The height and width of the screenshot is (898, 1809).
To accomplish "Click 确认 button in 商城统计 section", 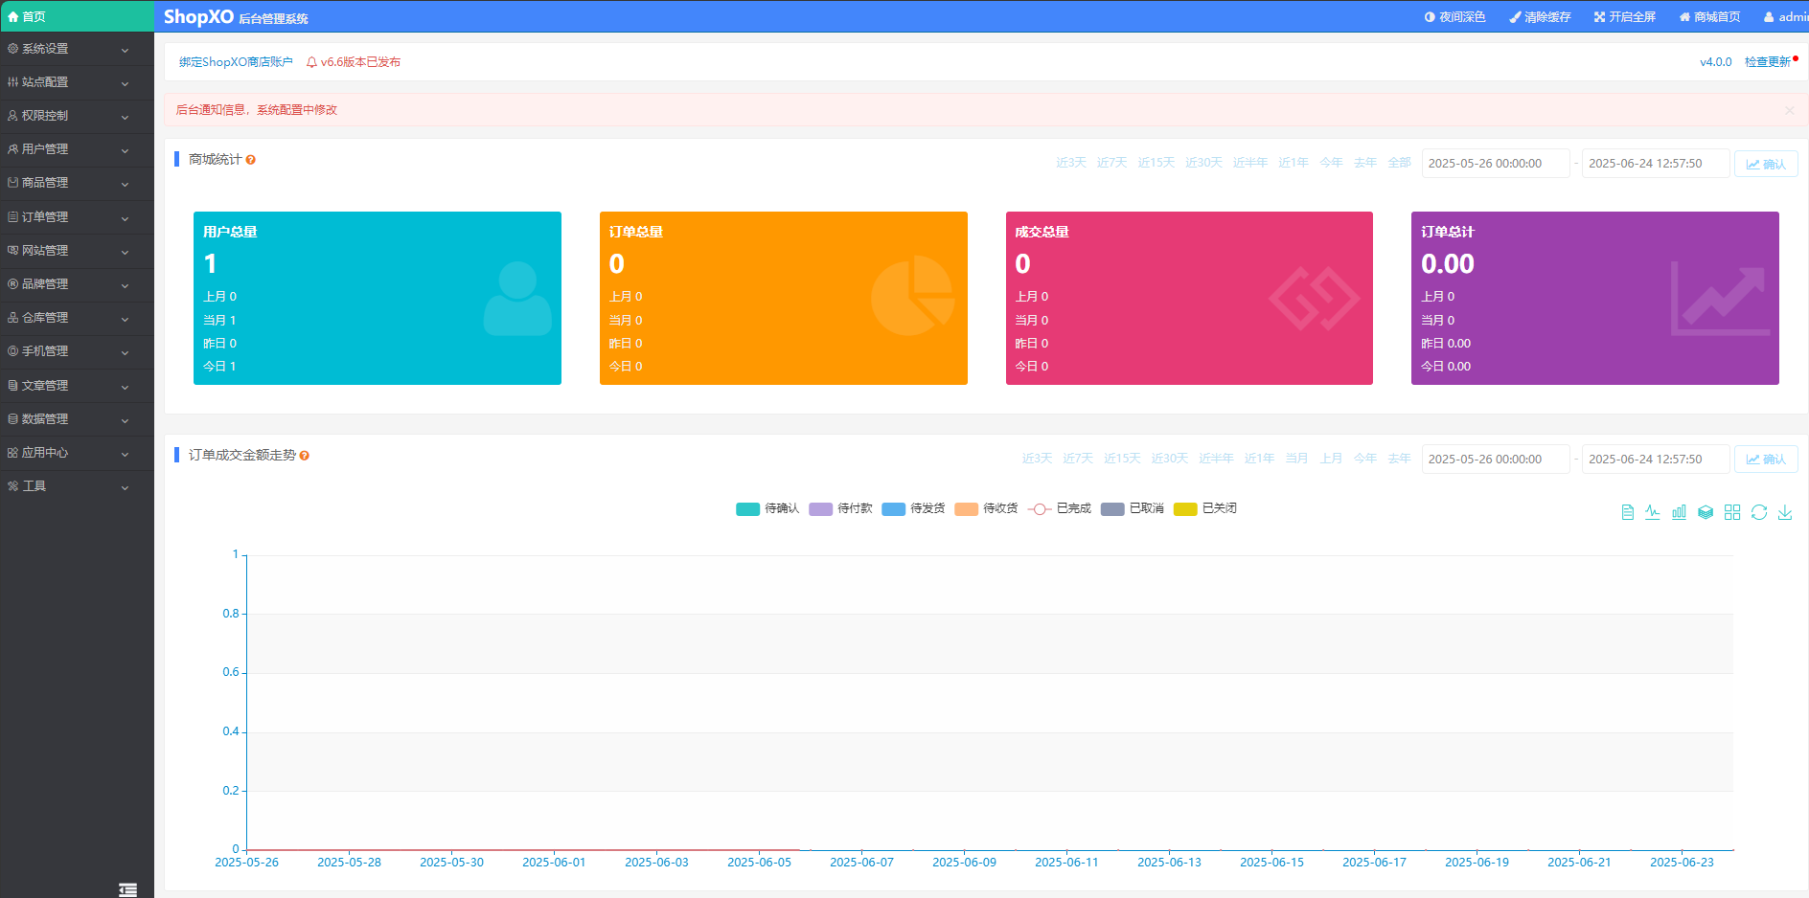I will tap(1766, 164).
